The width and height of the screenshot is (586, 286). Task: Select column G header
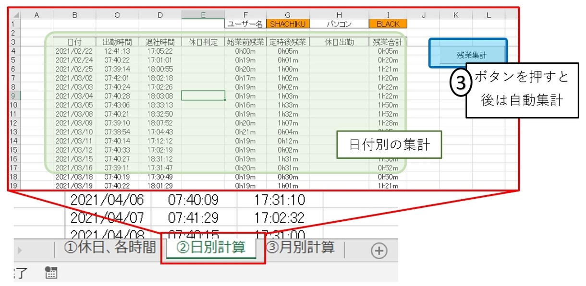(x=288, y=15)
